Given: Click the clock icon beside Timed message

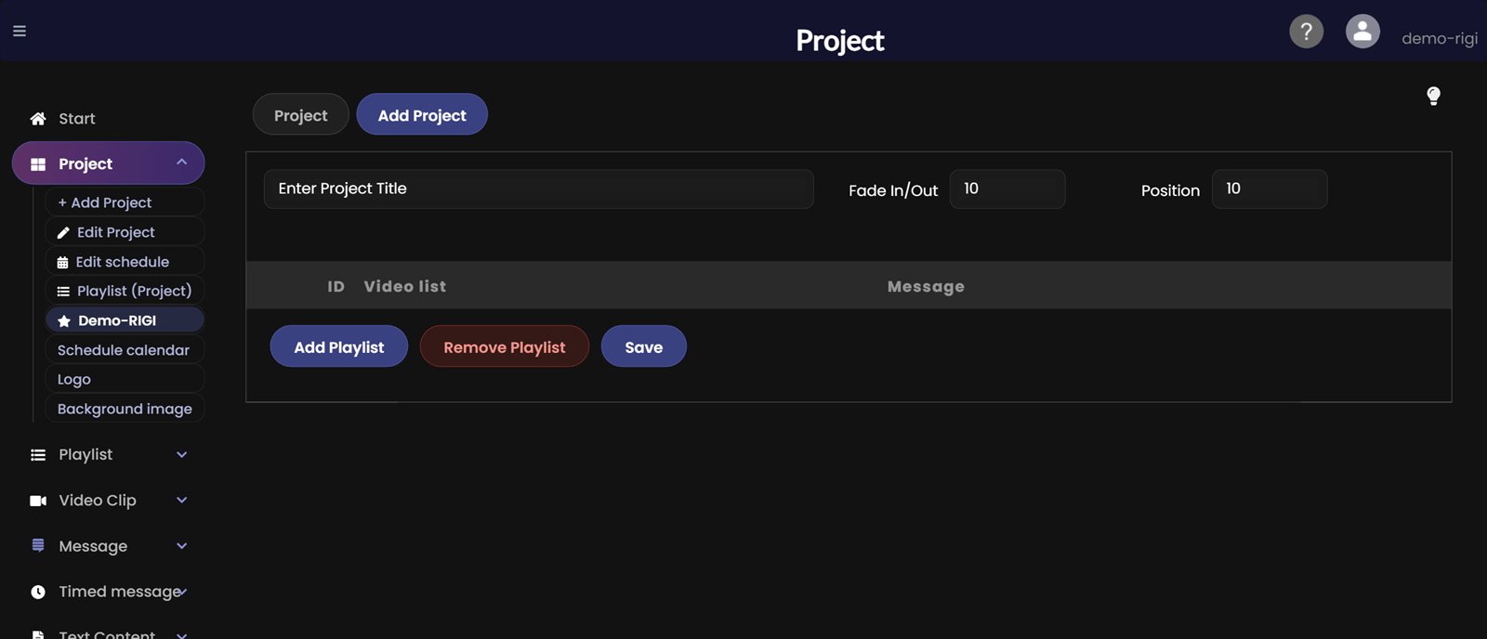Looking at the screenshot, I should (38, 592).
